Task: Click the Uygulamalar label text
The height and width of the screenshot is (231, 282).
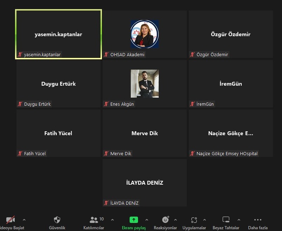Action: coord(194,228)
